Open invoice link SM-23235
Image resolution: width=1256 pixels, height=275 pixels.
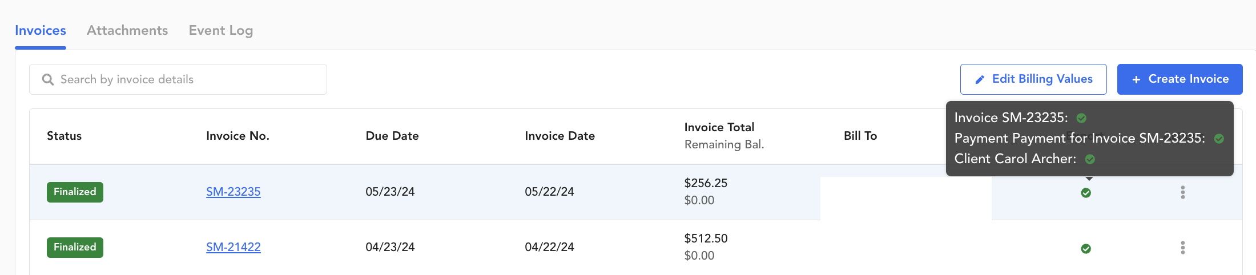tap(234, 192)
